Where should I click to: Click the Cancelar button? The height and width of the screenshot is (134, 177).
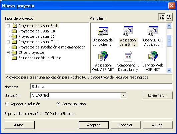125,125
